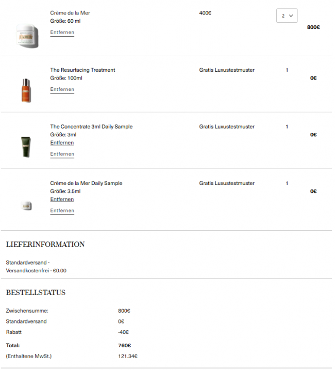Viewport: 335px width, 370px height.
Task: Click the Crème de la Mer Daily Sample title
Action: 86,183
